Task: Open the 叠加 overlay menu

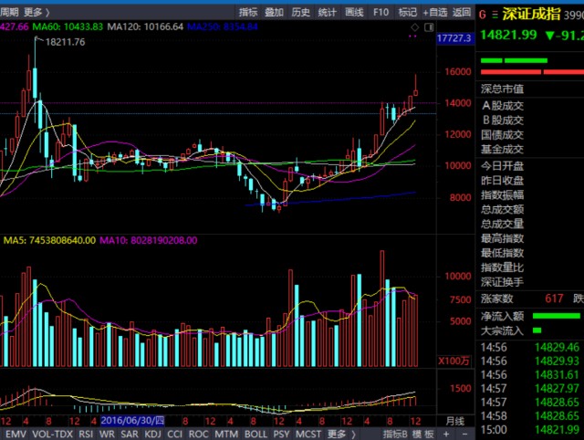Action: pyautogui.click(x=274, y=12)
